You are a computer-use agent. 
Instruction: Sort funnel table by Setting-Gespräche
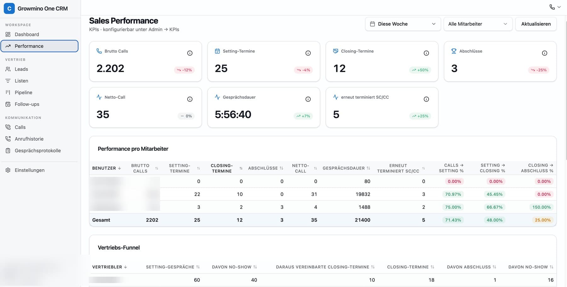click(173, 267)
